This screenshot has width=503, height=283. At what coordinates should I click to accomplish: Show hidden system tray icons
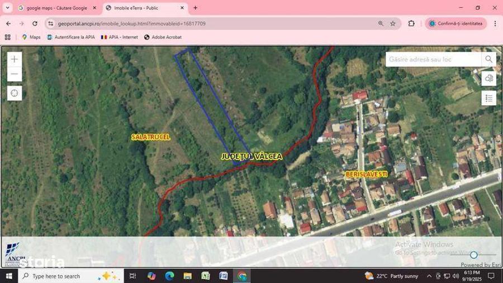click(429, 276)
